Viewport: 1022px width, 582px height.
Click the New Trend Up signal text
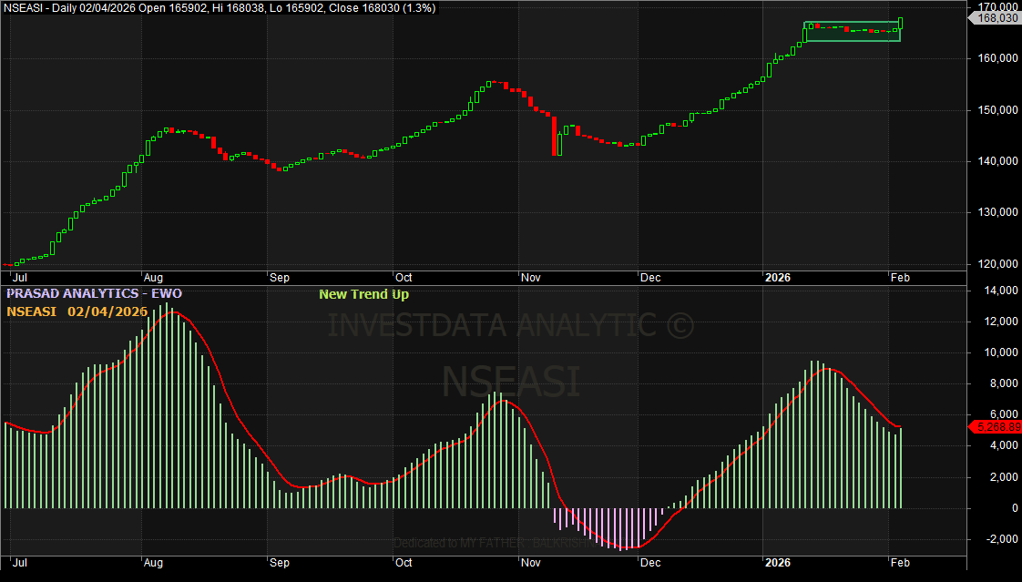coord(363,294)
